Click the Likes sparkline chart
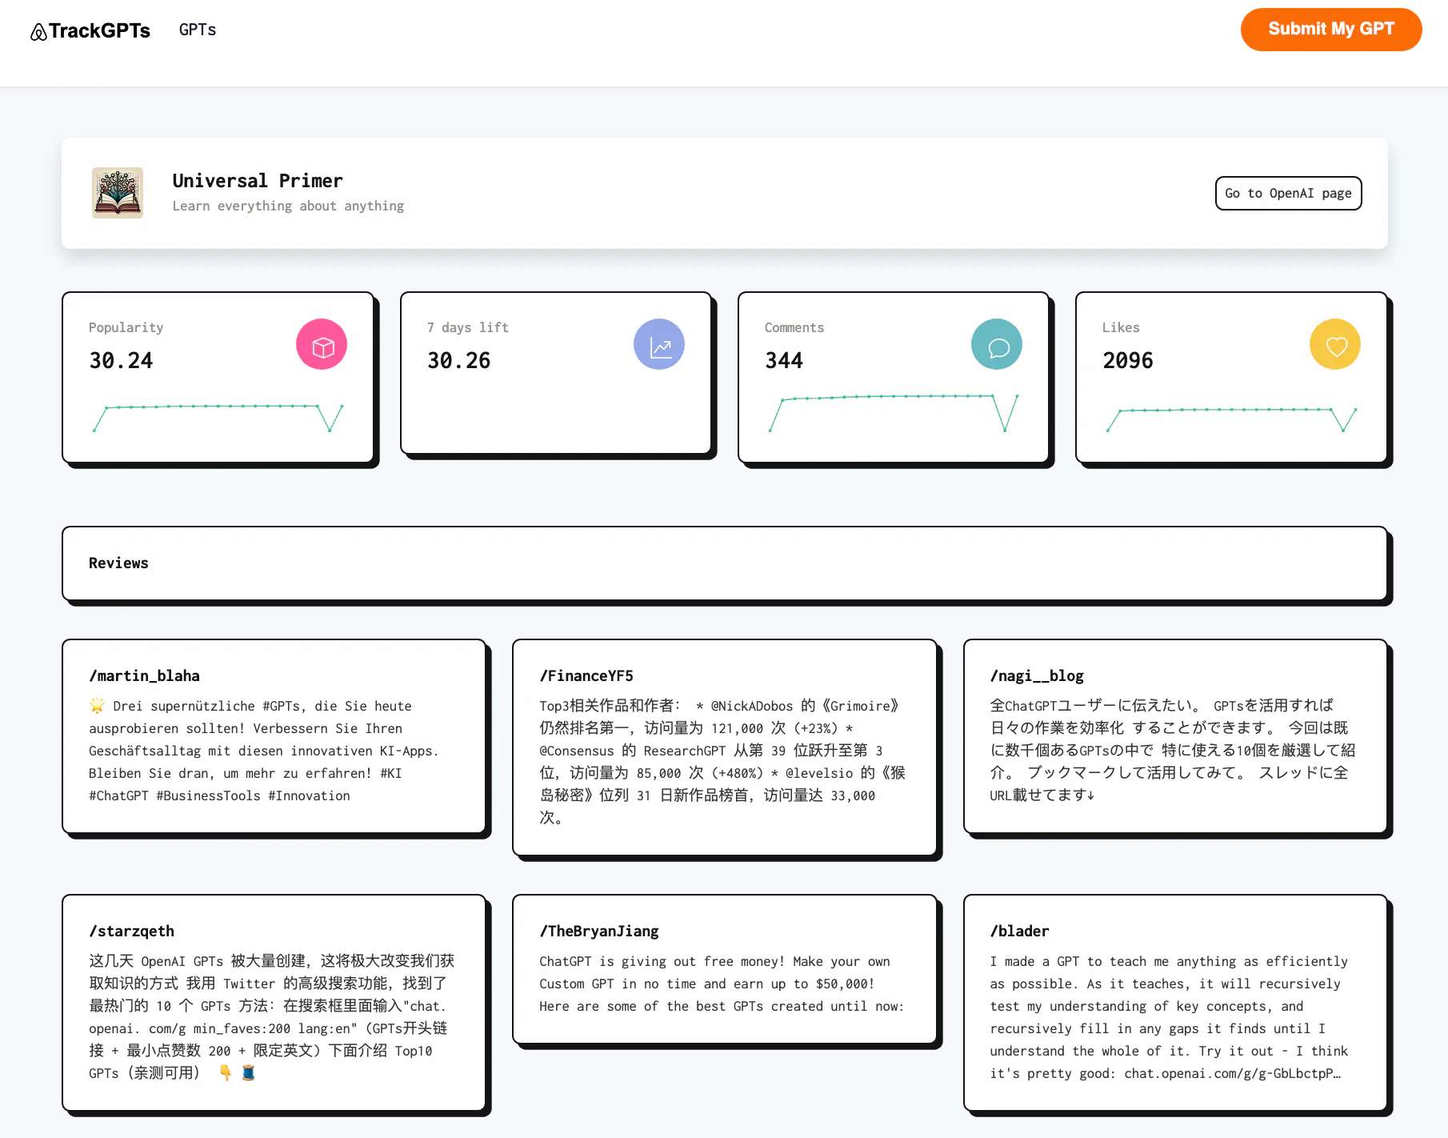Viewport: 1448px width, 1138px height. (1232, 419)
